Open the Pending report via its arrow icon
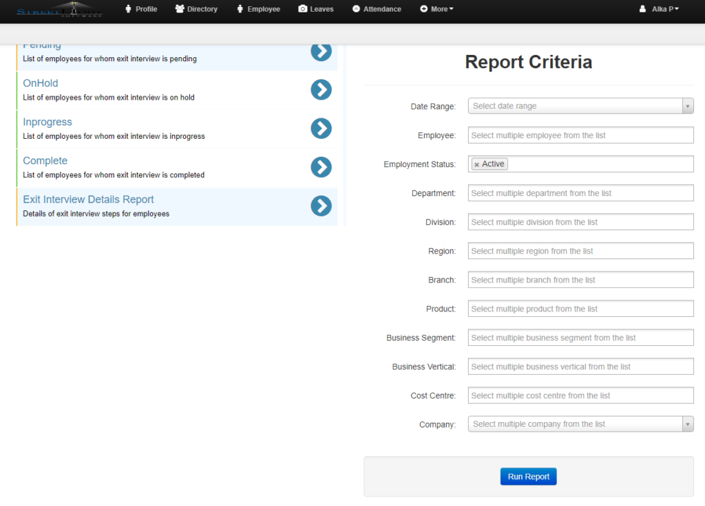 click(x=321, y=51)
